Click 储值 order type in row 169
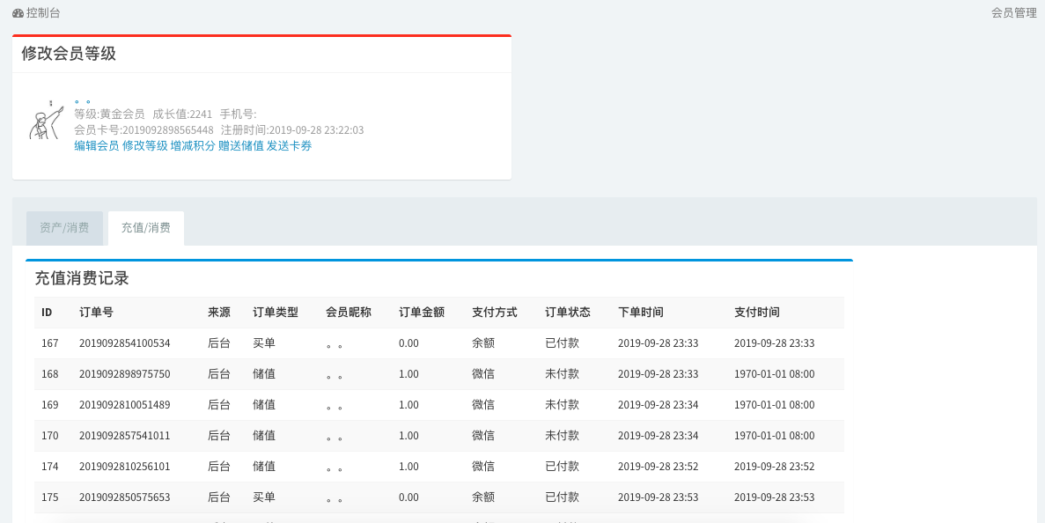Image resolution: width=1045 pixels, height=523 pixels. (x=264, y=405)
